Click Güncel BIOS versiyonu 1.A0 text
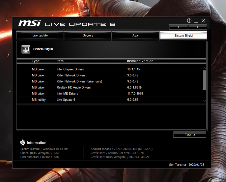226x182 pixels. coord(40,153)
